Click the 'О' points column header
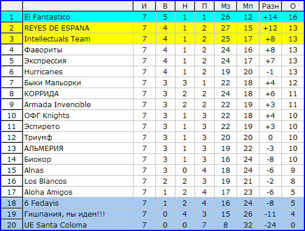 click(293, 6)
